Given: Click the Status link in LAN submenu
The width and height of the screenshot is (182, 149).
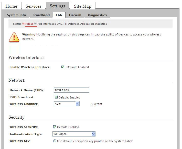Looking at the screenshot, I should [x=17, y=24].
